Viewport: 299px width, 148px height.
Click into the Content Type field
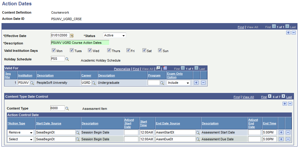58,108
